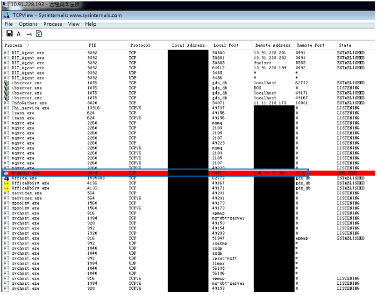Image resolution: width=377 pixels, height=295 pixels.
Task: Open the View menu
Action: pyautogui.click(x=73, y=24)
